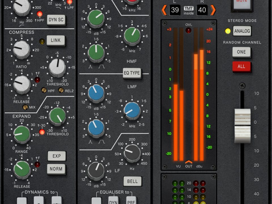Switch the LF band to BELL
Viewport: 272px width, 204px height.
(x=132, y=181)
